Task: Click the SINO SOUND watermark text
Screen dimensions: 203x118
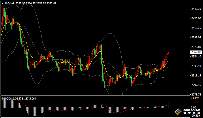Action: point(192,111)
